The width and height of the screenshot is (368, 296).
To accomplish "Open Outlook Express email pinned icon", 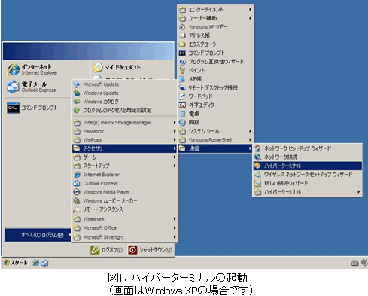I will tap(13, 87).
